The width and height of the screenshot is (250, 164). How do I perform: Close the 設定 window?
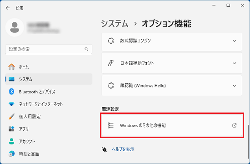tap(243, 5)
